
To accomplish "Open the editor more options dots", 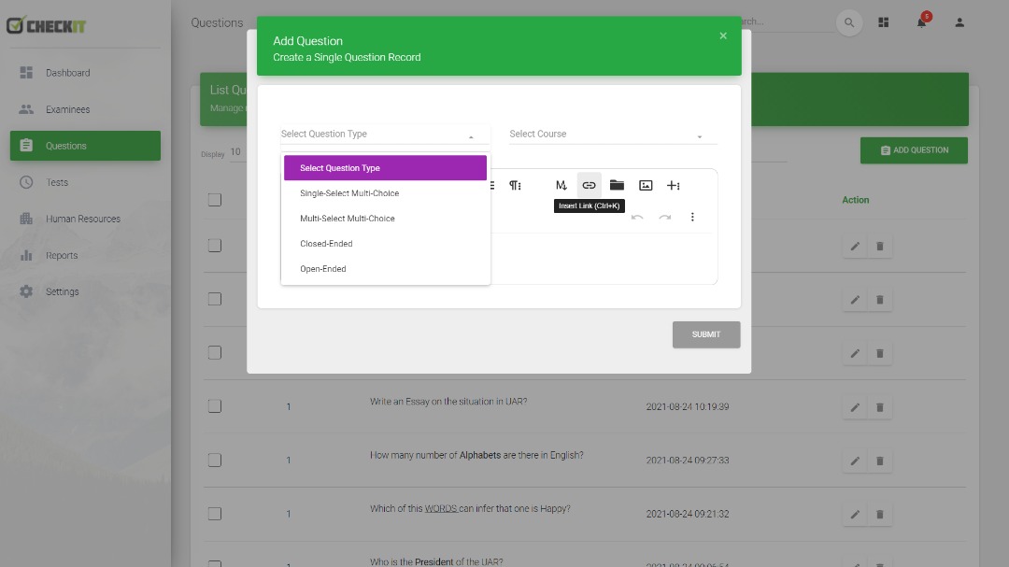I will tap(692, 218).
